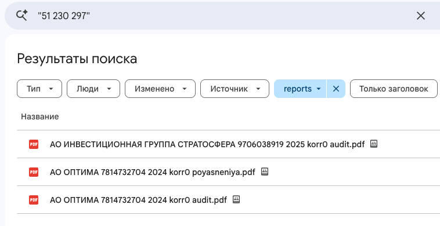Screen dimensions: 440x226
Task: Click PDF icon of ОПТИМА audit file
Action: 34,200
